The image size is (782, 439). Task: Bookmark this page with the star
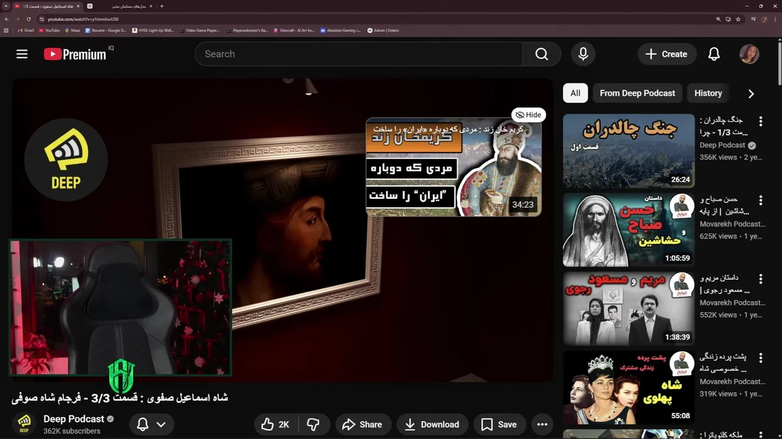pyautogui.click(x=738, y=19)
